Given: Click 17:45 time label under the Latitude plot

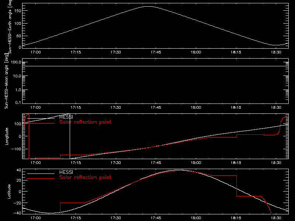Looking at the screenshot, I should point(156,218).
